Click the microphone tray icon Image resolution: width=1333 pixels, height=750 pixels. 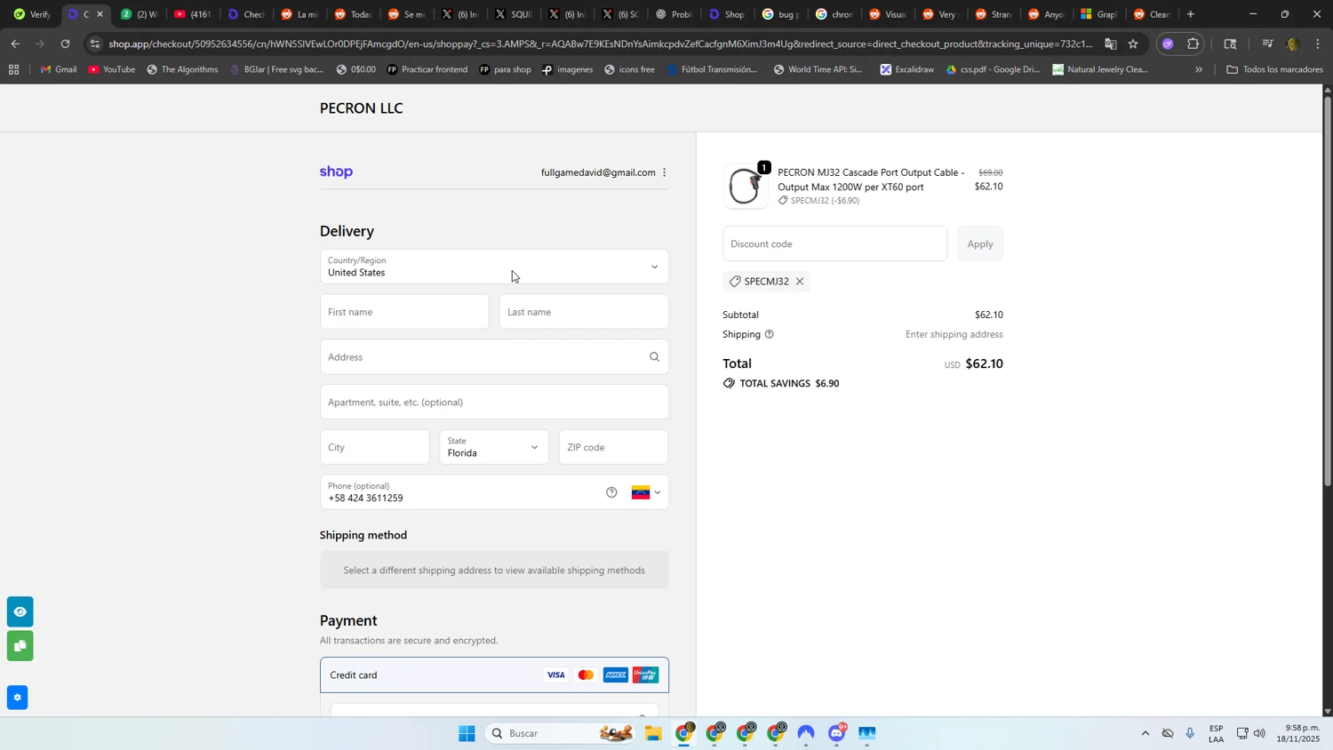pos(1190,734)
